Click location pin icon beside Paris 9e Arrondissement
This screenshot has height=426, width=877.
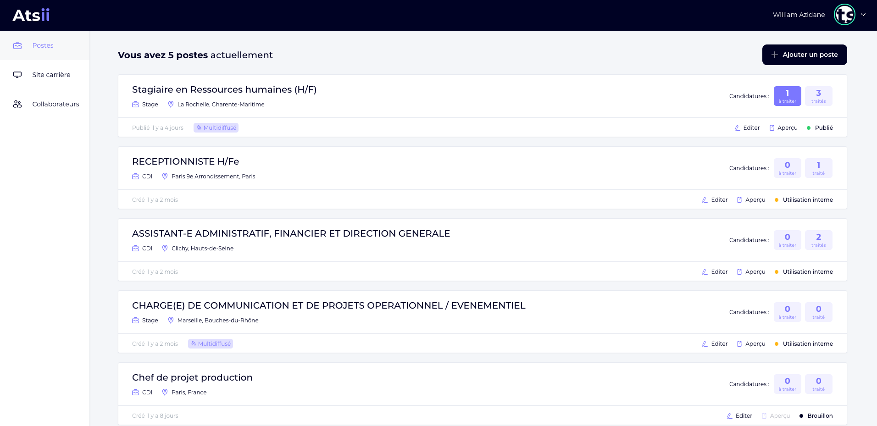pos(165,177)
